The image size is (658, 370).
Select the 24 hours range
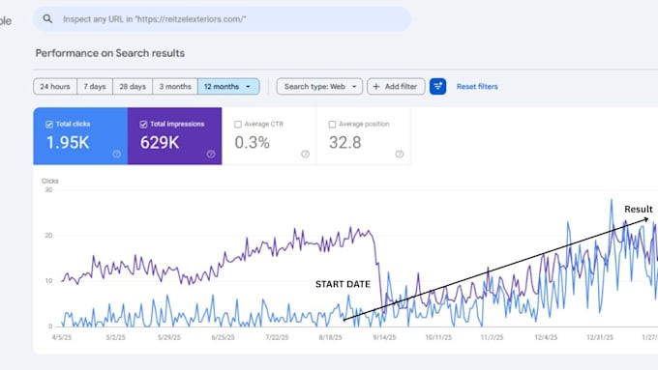click(55, 87)
